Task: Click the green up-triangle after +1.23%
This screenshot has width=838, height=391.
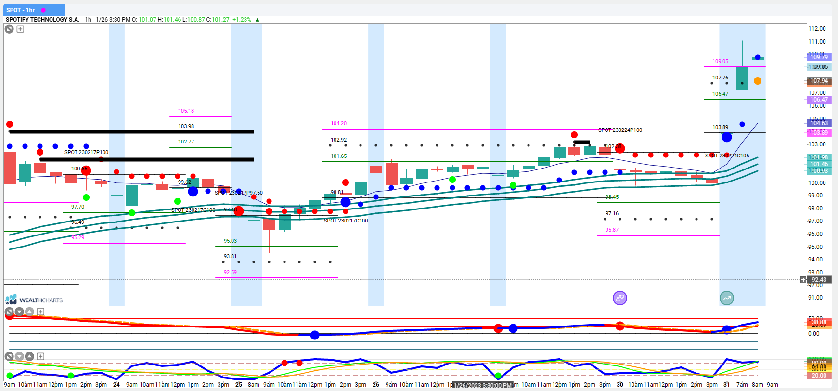Action: coord(258,20)
